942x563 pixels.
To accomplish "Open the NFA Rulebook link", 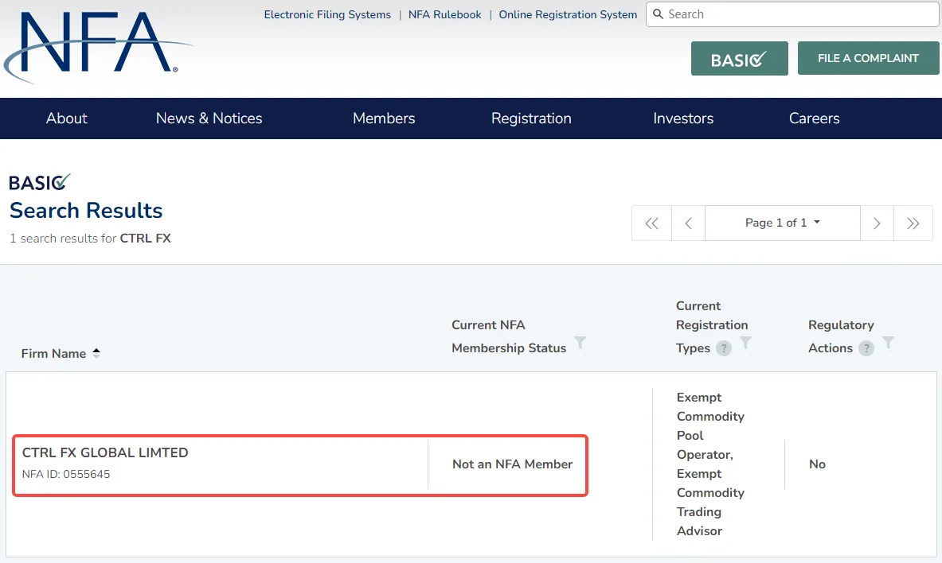I will [444, 14].
